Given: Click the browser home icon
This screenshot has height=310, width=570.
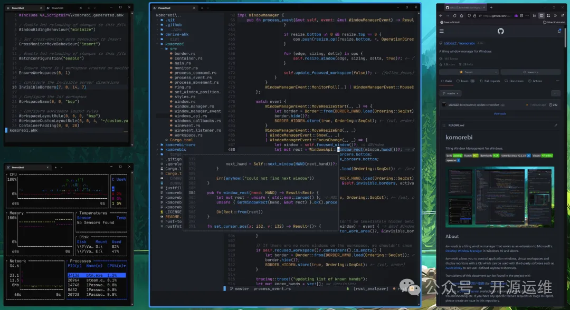Looking at the screenshot, I should [x=462, y=16].
